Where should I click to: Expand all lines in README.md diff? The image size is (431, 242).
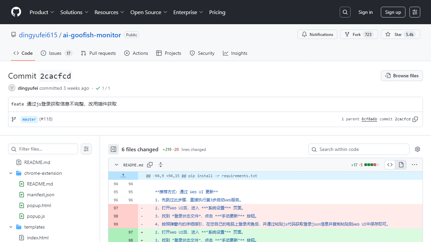pyautogui.click(x=161, y=165)
